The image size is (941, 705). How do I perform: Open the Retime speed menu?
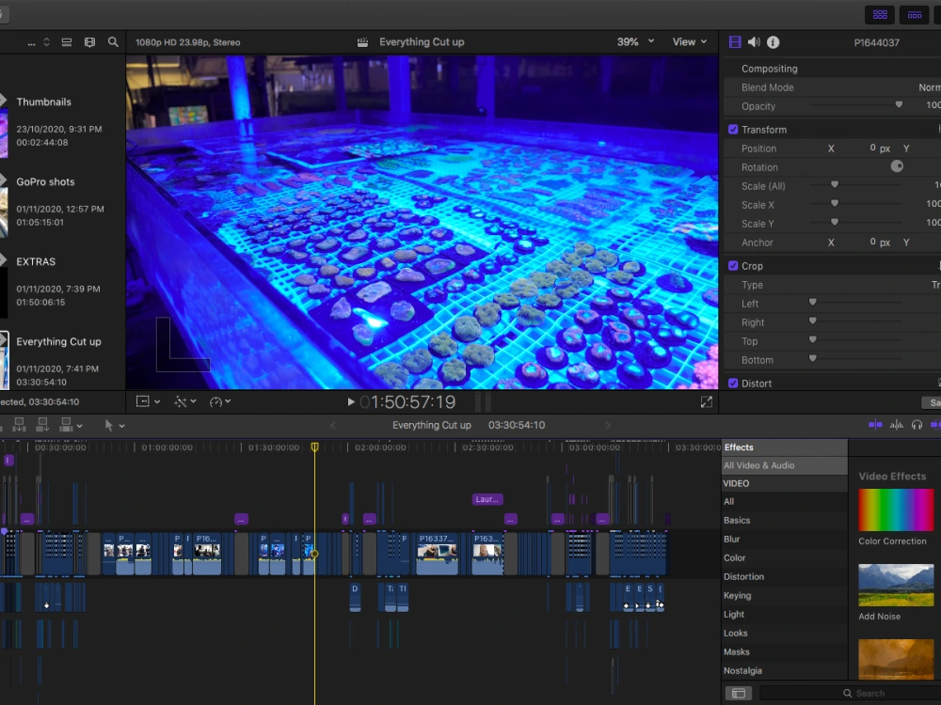tap(220, 401)
